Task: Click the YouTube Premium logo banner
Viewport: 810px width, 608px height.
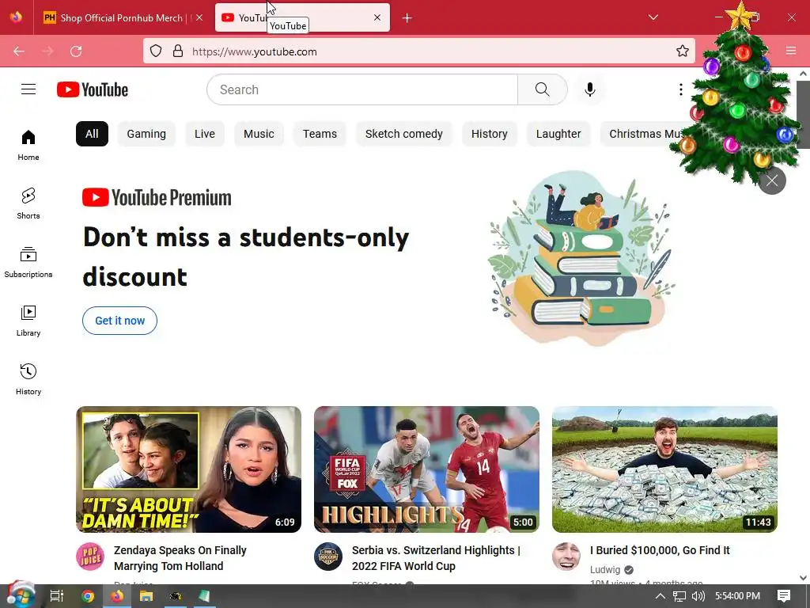Action: point(157,197)
